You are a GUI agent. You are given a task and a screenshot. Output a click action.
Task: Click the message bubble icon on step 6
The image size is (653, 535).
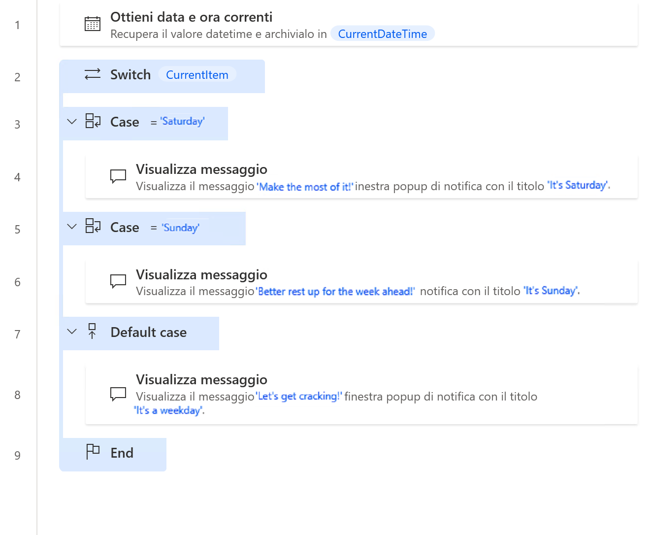pyautogui.click(x=118, y=281)
